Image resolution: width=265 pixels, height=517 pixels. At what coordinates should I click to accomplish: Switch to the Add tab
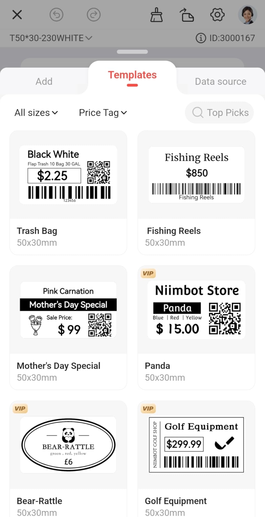click(44, 81)
